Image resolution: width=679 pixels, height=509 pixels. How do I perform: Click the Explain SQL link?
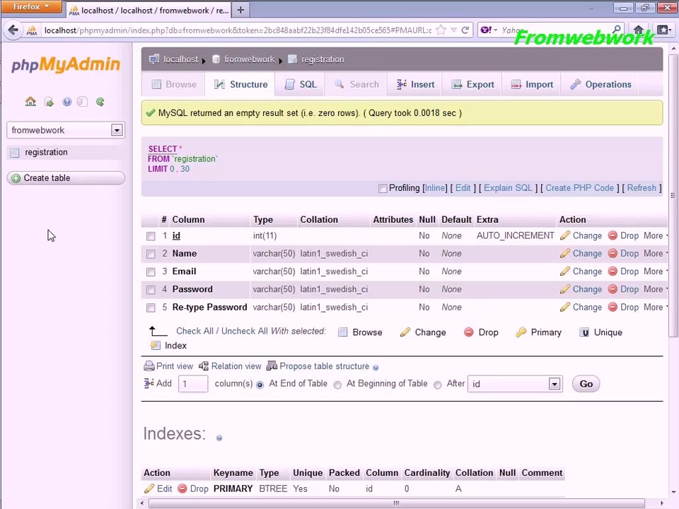pyautogui.click(x=508, y=188)
